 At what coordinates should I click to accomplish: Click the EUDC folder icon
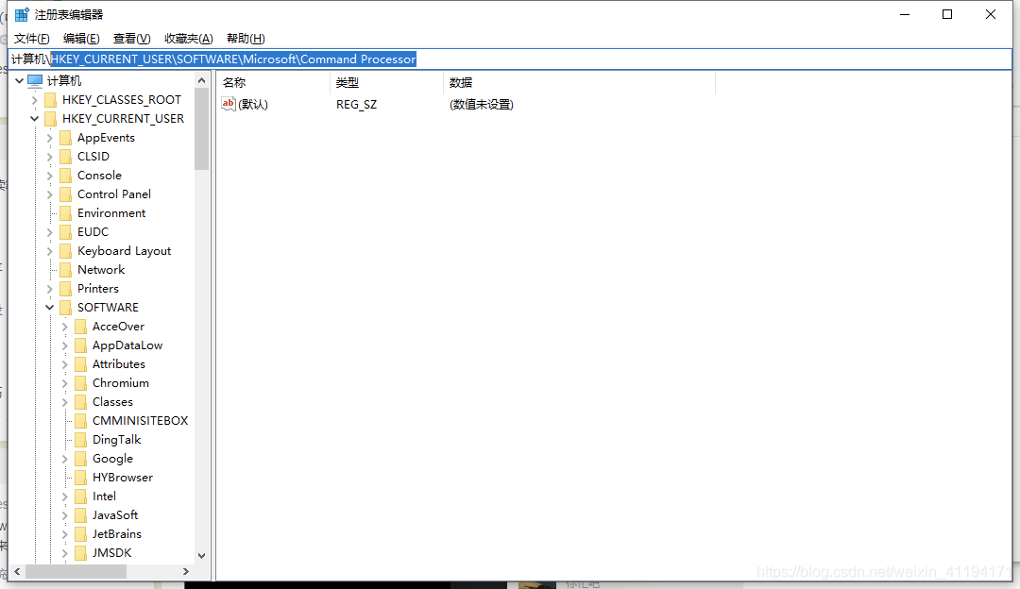click(65, 232)
